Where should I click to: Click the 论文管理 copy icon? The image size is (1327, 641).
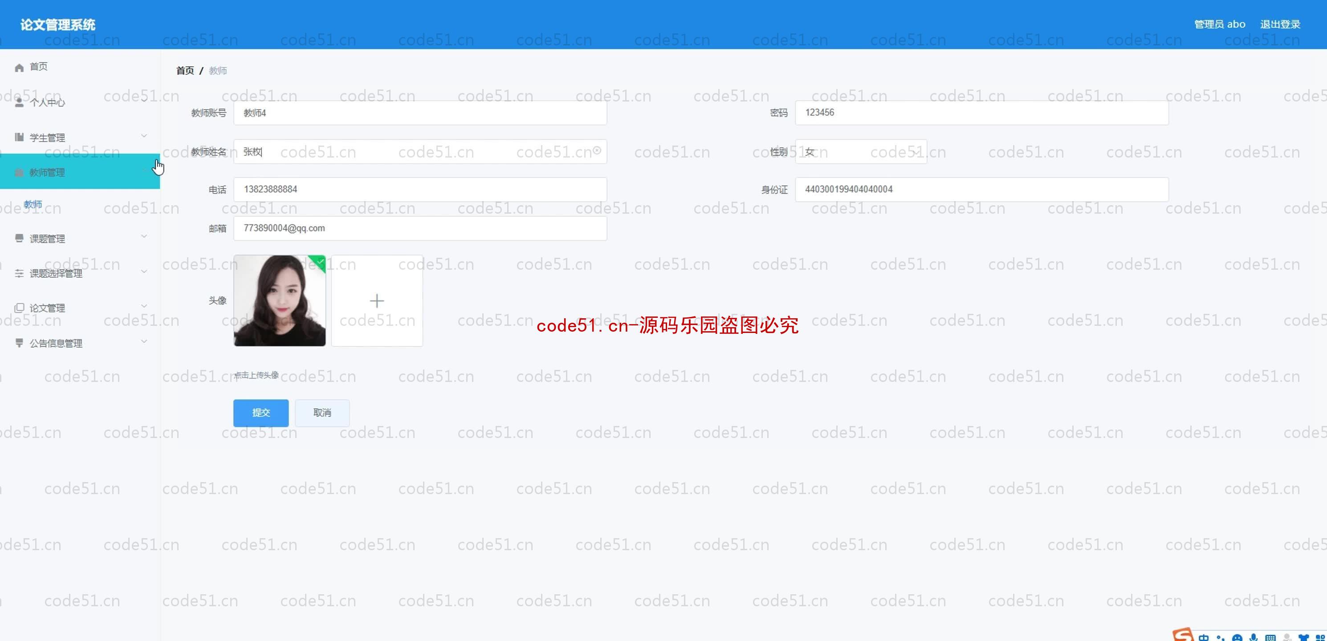(19, 308)
